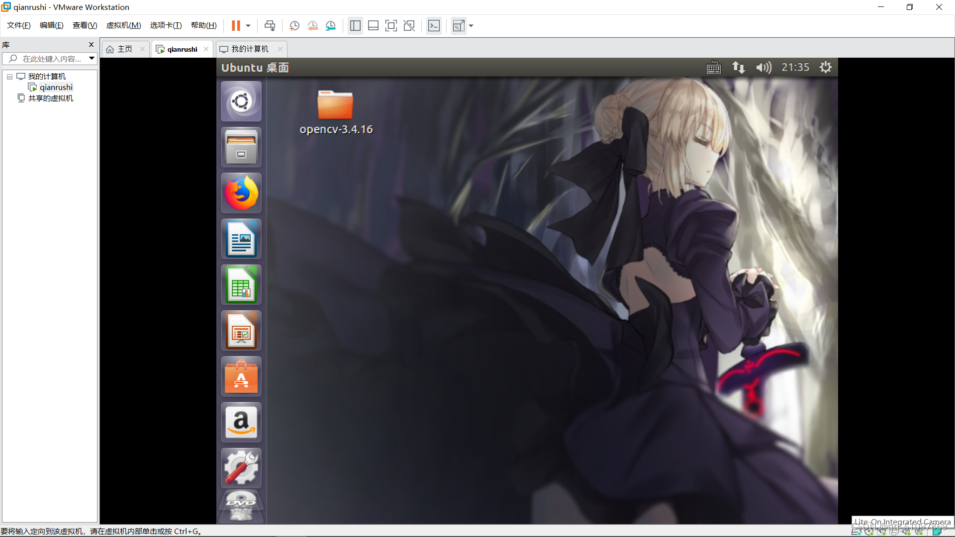Open the power options dropdown arrow
Viewport: 955px width, 537px height.
[x=248, y=26]
